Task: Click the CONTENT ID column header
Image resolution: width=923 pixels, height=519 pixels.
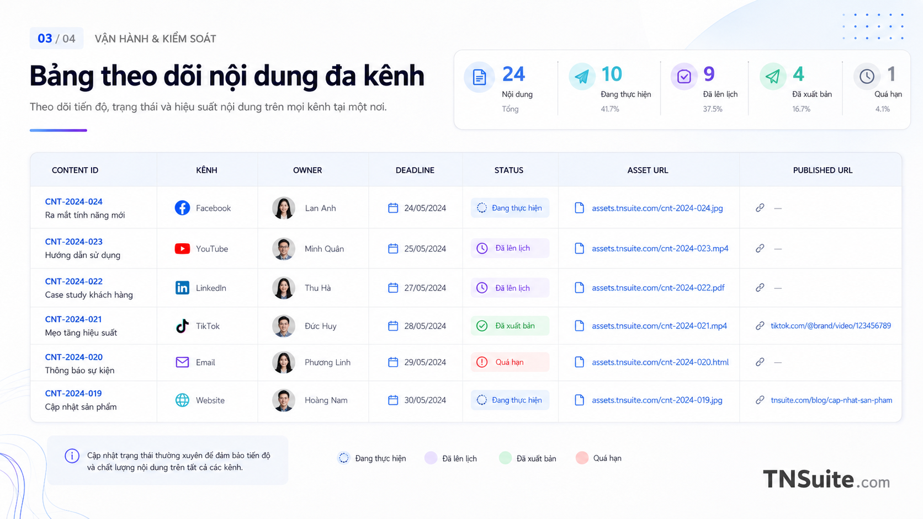Action: (75, 170)
